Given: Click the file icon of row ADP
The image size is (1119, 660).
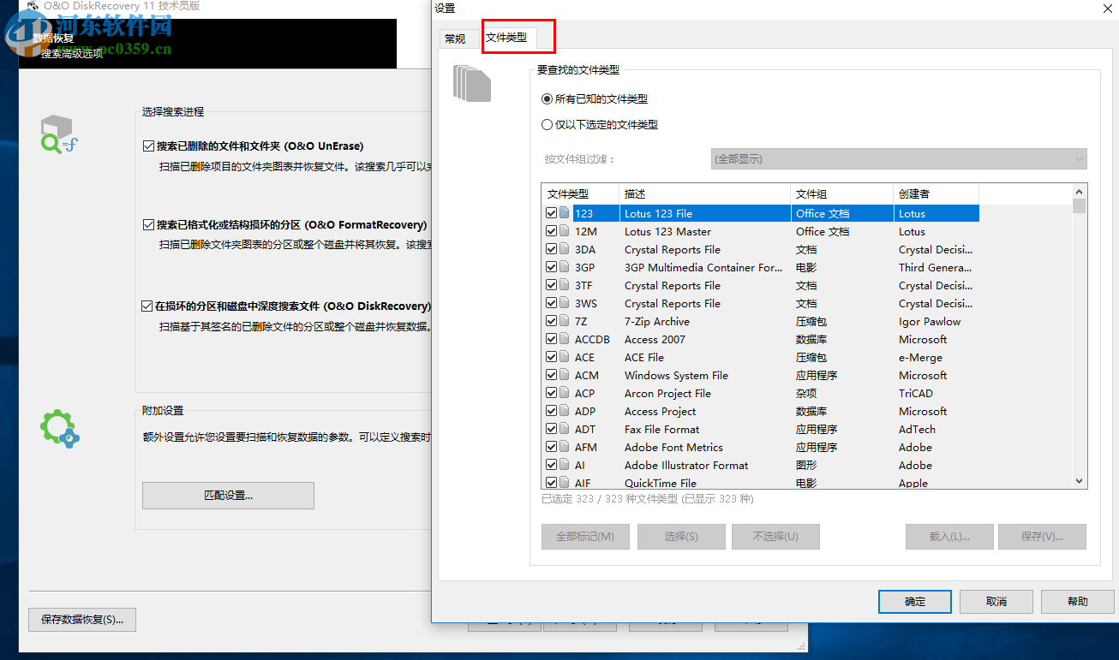Looking at the screenshot, I should [565, 411].
